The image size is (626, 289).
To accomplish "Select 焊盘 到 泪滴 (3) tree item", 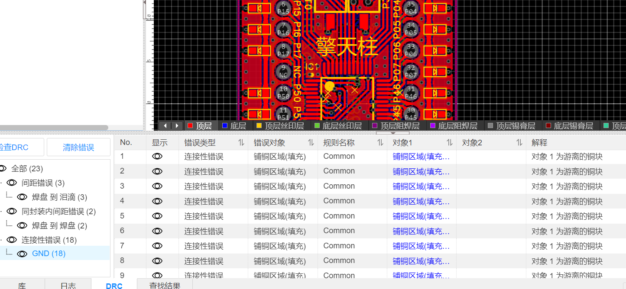I will point(59,197).
